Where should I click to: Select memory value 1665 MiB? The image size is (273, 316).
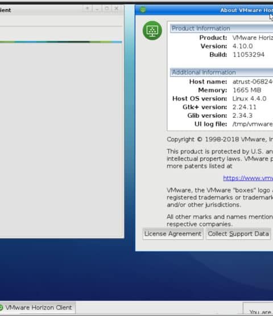point(247,90)
